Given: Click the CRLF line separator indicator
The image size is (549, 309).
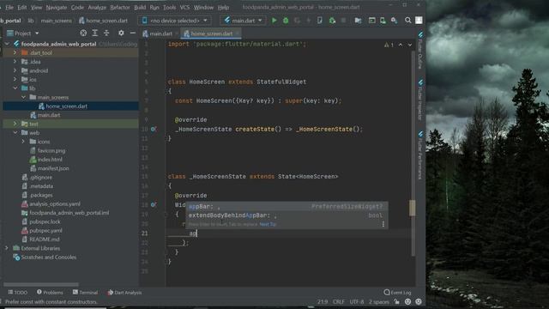Looking at the screenshot, I should pos(339,301).
